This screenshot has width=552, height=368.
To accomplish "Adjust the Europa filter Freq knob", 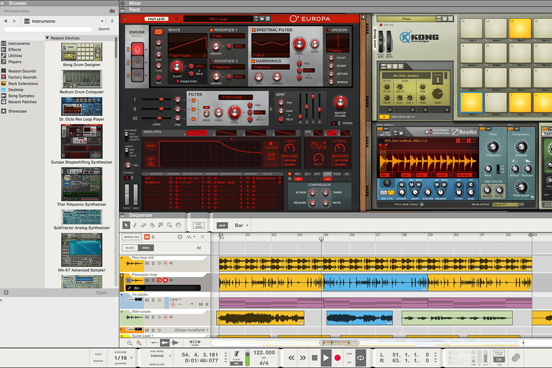I will tap(235, 112).
